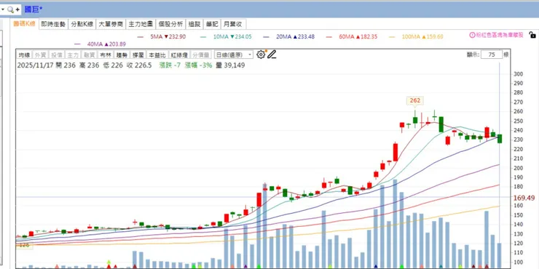Open the 筆記 tab

[x=212, y=24]
